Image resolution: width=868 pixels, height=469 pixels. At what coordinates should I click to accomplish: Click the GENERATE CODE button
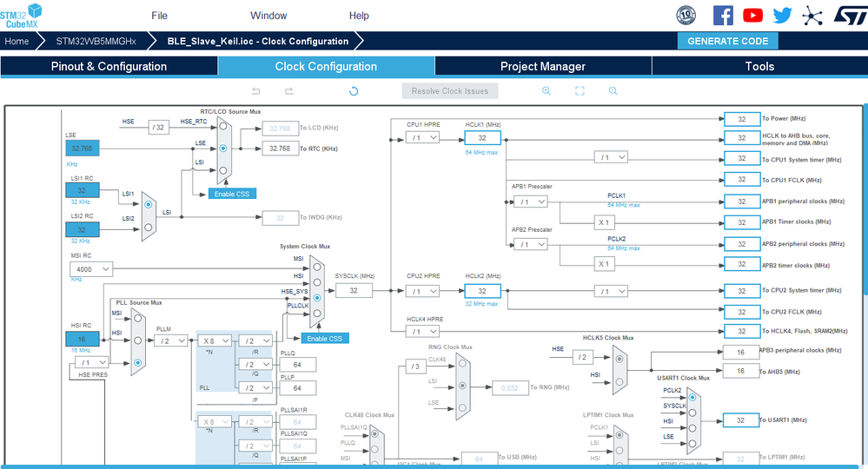click(727, 41)
